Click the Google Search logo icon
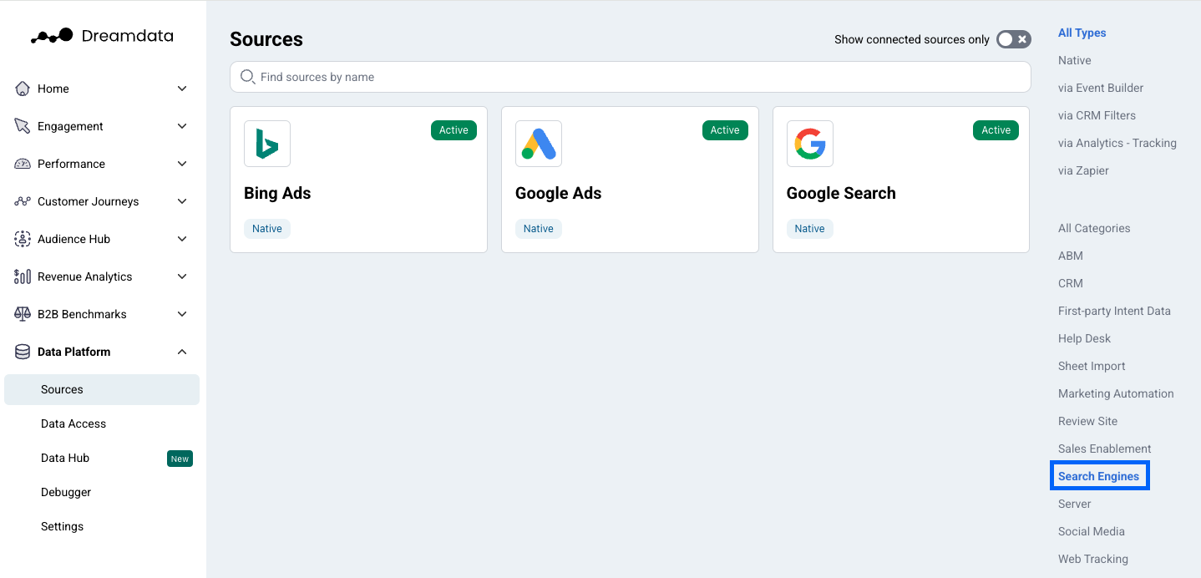Screen dimensions: 1201x578 (x=810, y=144)
